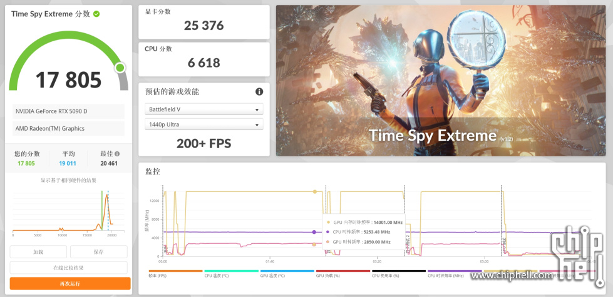
Task: Click 在线比较结果 compare online button
Action: coord(68,268)
